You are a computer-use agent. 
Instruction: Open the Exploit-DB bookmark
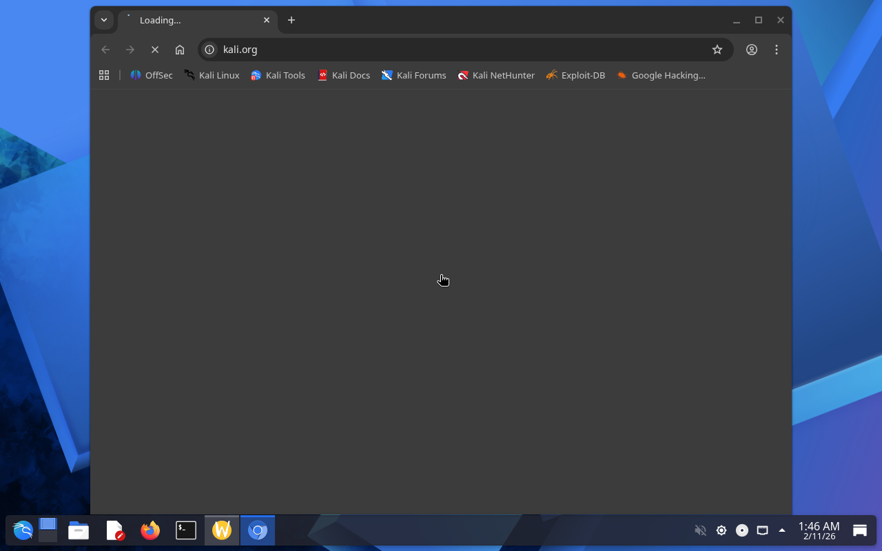(575, 75)
